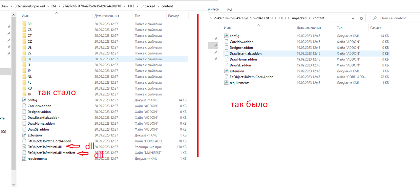
Task: Select config XML icon in right window
Action: (x=226, y=36)
